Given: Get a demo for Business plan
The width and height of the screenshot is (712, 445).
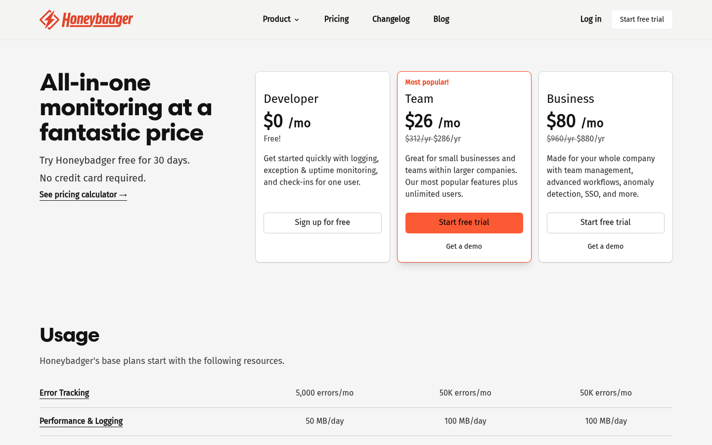Looking at the screenshot, I should click(x=605, y=246).
